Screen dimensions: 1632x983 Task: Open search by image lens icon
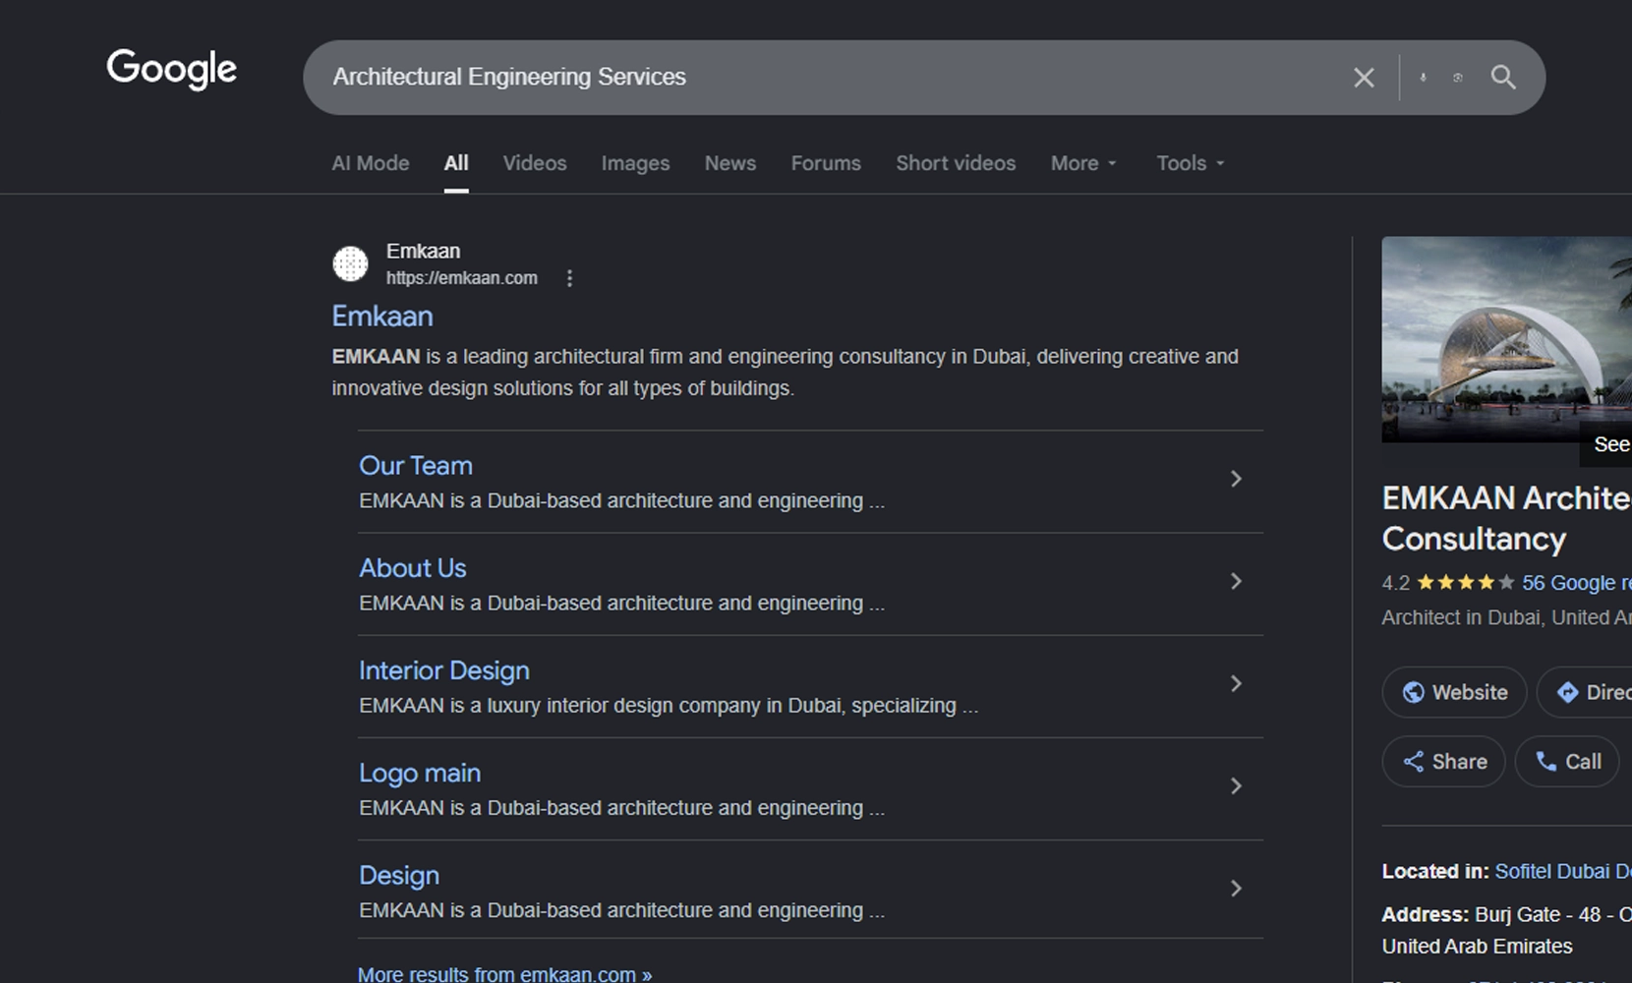1458,78
